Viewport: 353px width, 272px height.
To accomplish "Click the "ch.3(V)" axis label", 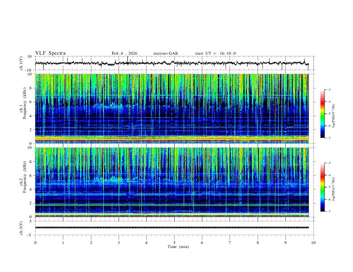I will 21,228.
